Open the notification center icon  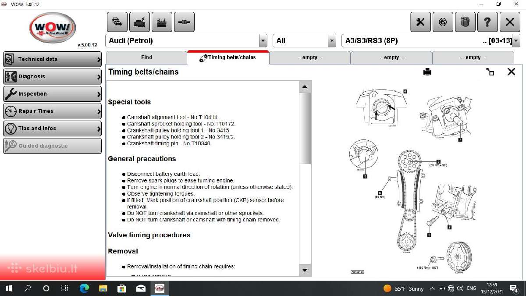tap(514, 289)
